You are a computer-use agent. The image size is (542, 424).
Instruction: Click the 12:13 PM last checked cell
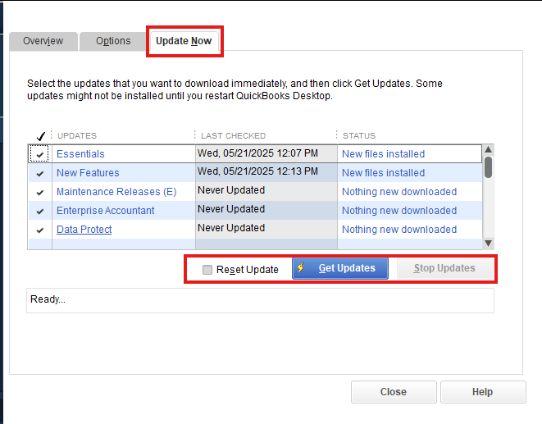tap(266, 172)
